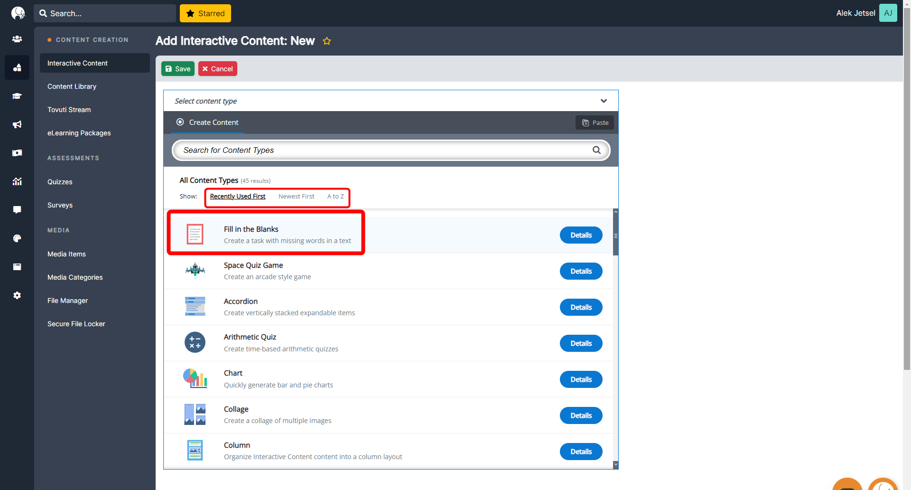911x490 pixels.
Task: Open Content Library from the side menu
Action: tap(72, 86)
